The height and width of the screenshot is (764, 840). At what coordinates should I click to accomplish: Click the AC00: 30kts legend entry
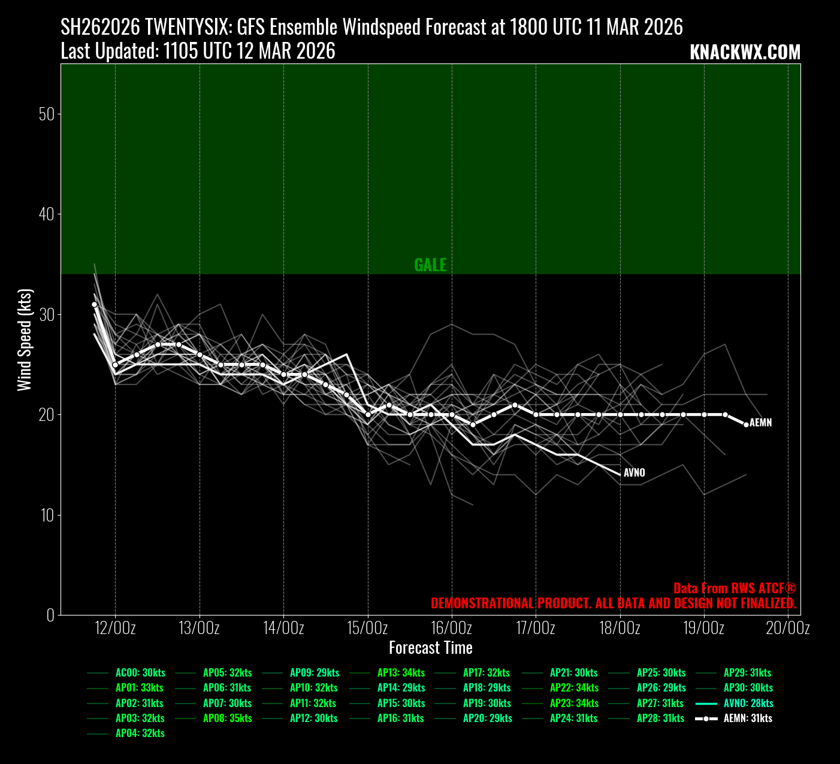coord(140,672)
